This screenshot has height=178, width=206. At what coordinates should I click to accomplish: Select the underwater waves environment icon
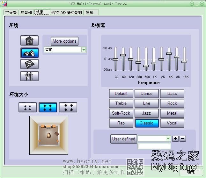tap(29, 64)
